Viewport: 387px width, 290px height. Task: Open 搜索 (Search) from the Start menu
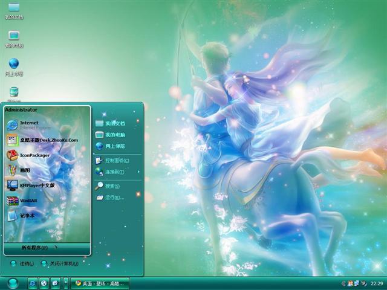(x=111, y=186)
